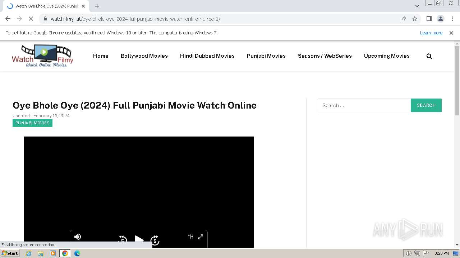Expand the tab search dropdown
The image size is (460, 258).
pyautogui.click(x=417, y=6)
